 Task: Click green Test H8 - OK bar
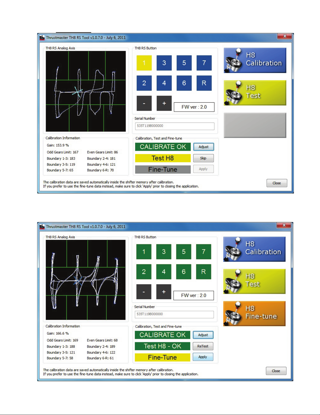click(162, 346)
